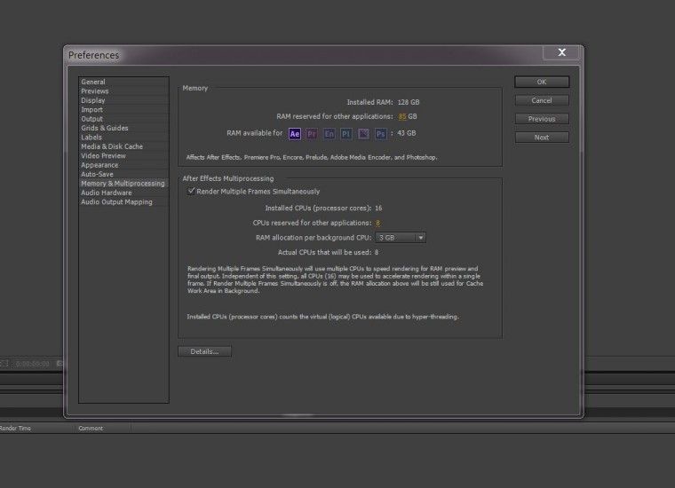Image resolution: width=675 pixels, height=488 pixels.
Task: Close the Preferences dialog with X
Action: pyautogui.click(x=561, y=53)
